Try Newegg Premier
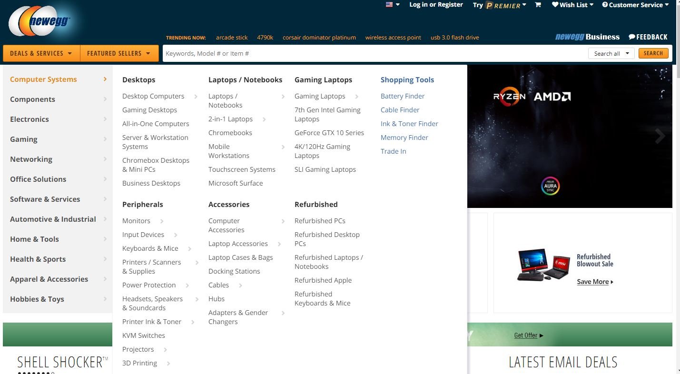The height and width of the screenshot is (374, 680). (x=499, y=5)
